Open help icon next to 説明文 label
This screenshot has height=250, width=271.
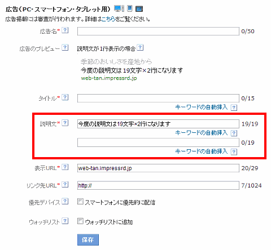pyautogui.click(x=65, y=123)
